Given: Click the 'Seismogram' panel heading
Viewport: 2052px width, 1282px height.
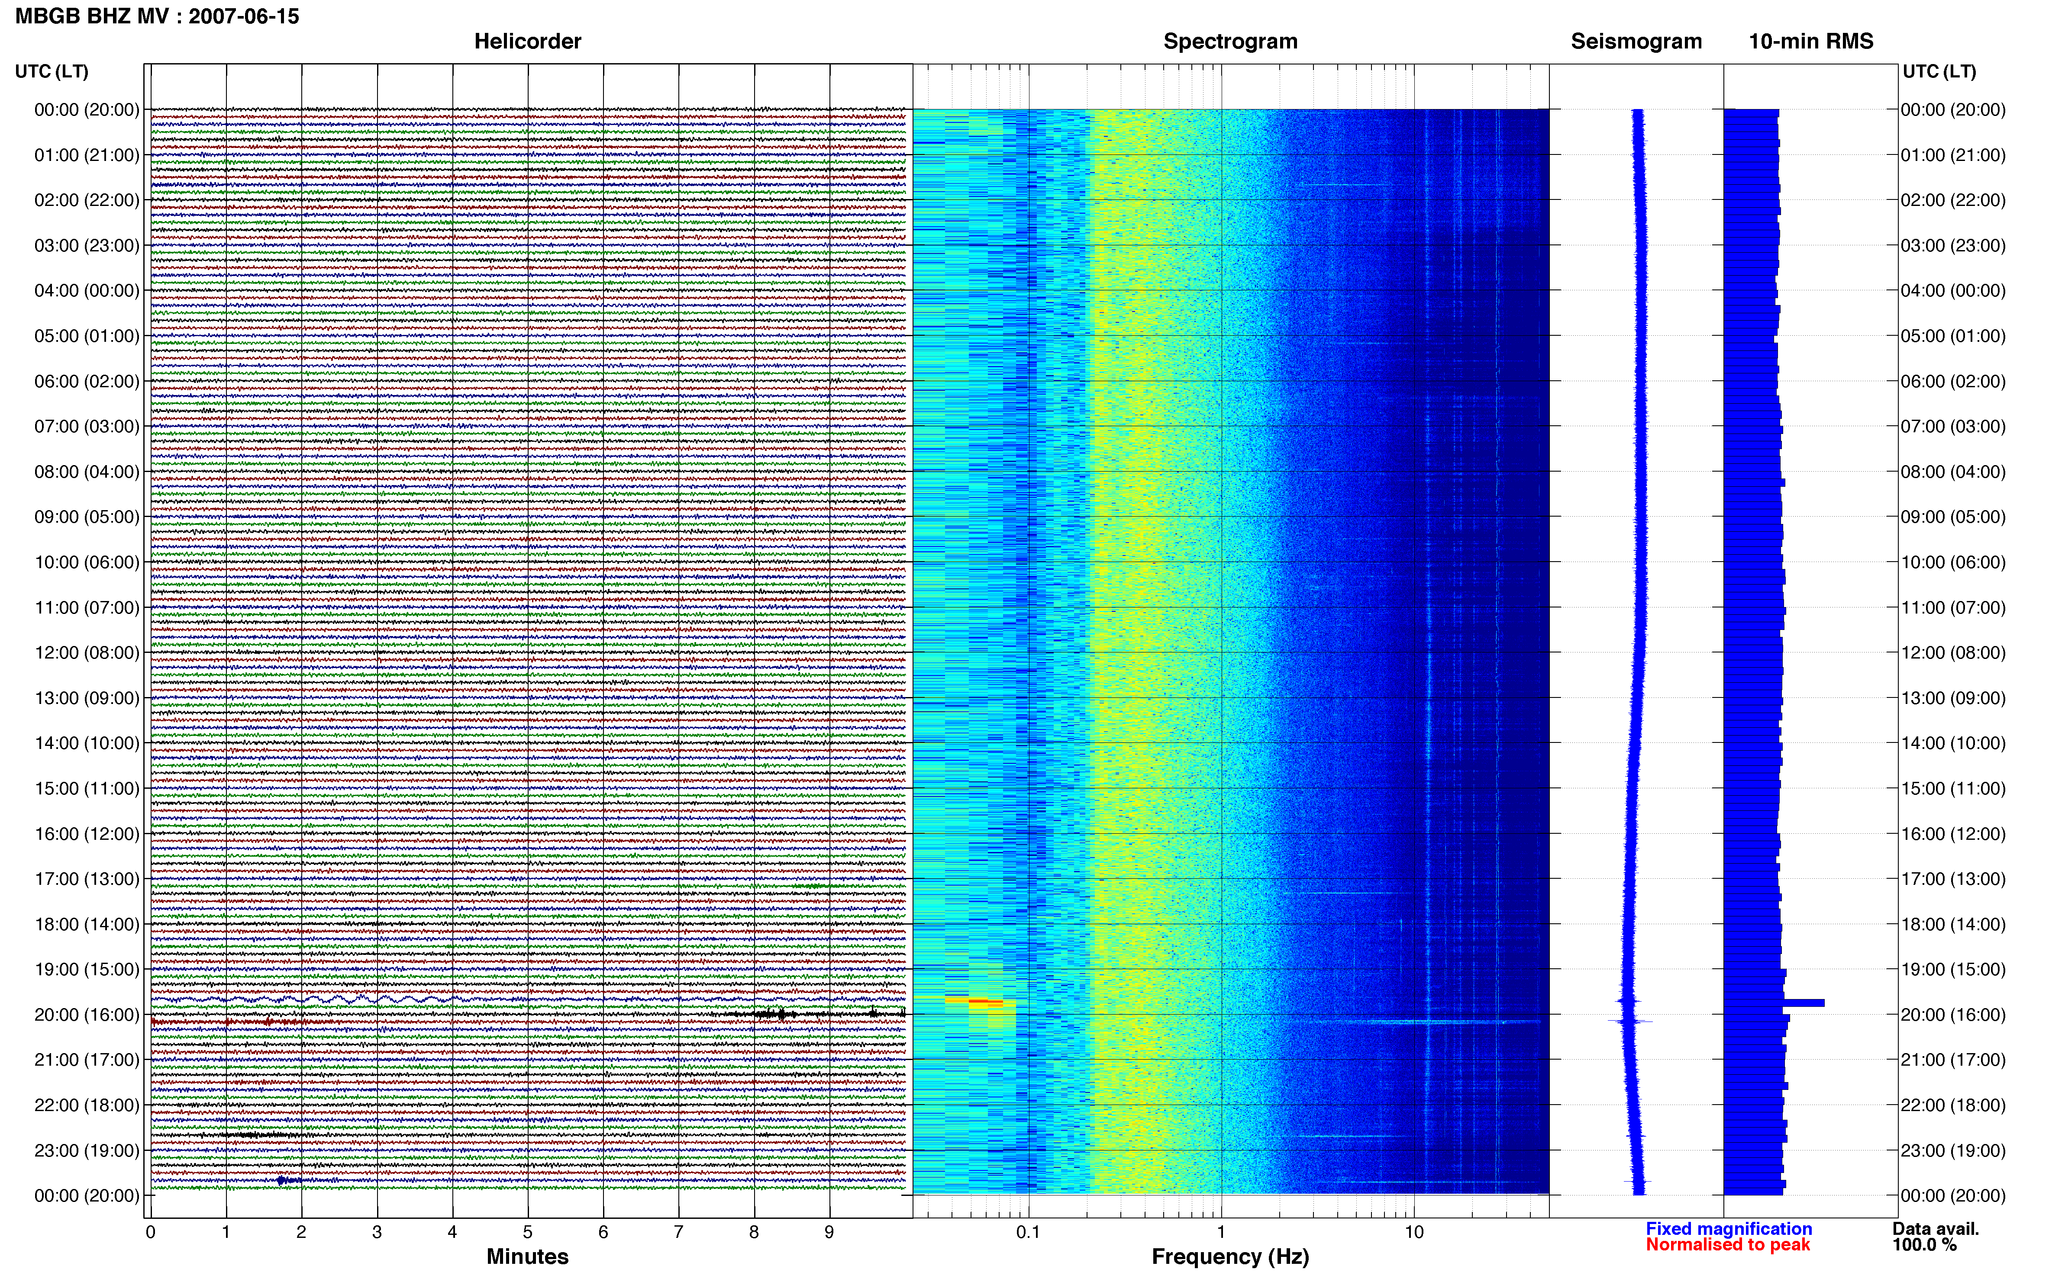Looking at the screenshot, I should 1636,42.
